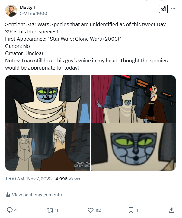This screenshot has height=218, width=182.
Task: Open Matty T's profile avatar
Action: [x=11, y=10]
